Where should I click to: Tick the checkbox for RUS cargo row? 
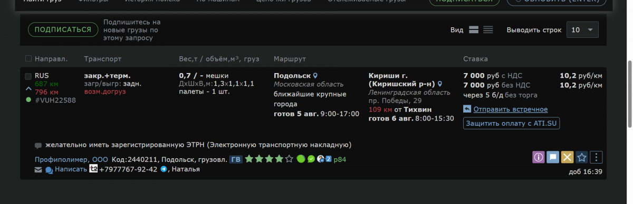(x=28, y=76)
